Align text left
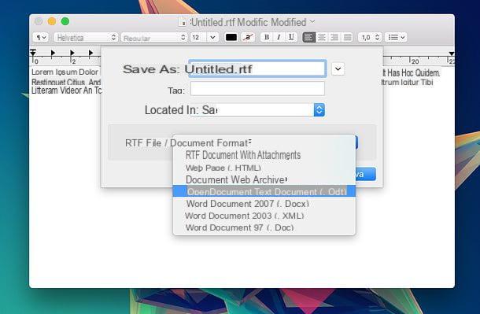 point(308,37)
